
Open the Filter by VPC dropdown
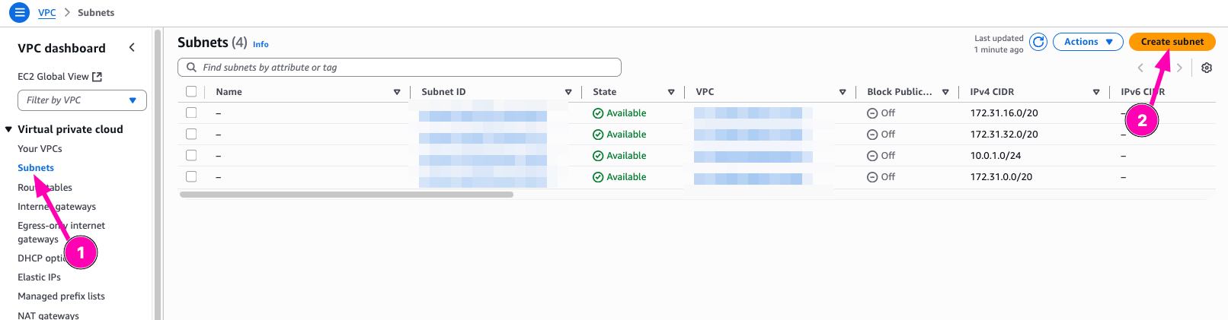pos(82,100)
